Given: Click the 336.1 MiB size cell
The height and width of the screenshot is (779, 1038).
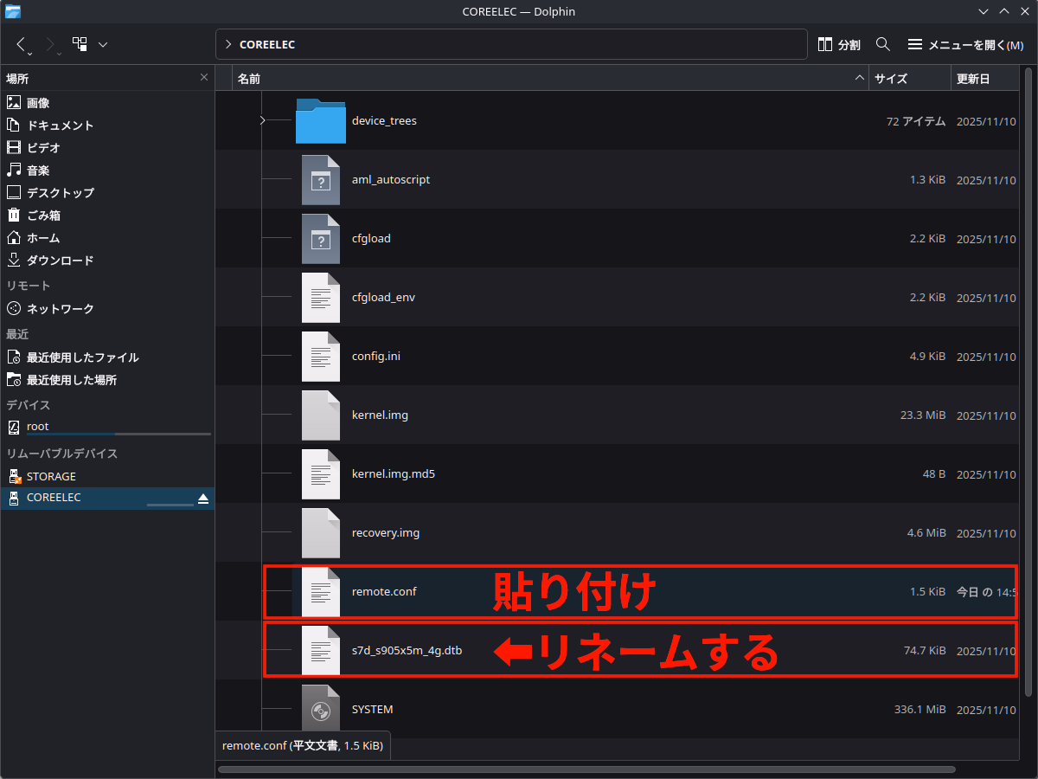Looking at the screenshot, I should (920, 709).
